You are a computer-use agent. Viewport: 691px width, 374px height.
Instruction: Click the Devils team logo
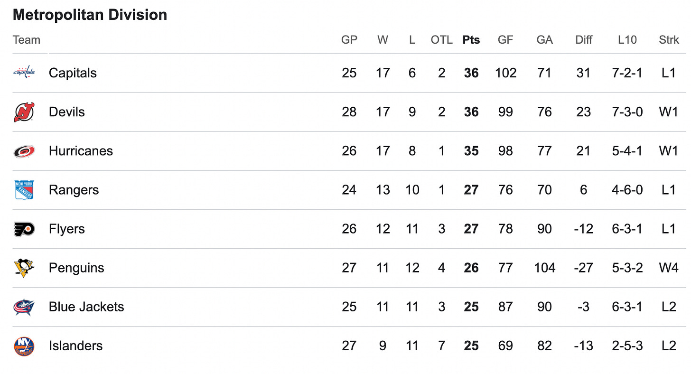(24, 112)
